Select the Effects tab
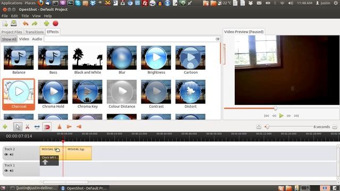Viewport: 340px width, 191px height. [53, 32]
